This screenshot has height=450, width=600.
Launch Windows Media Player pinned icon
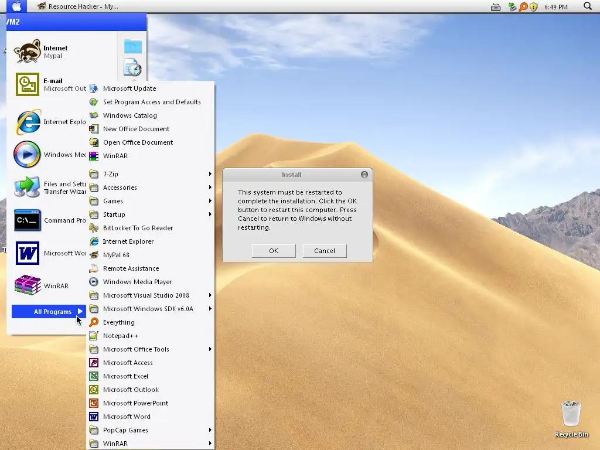(x=27, y=154)
